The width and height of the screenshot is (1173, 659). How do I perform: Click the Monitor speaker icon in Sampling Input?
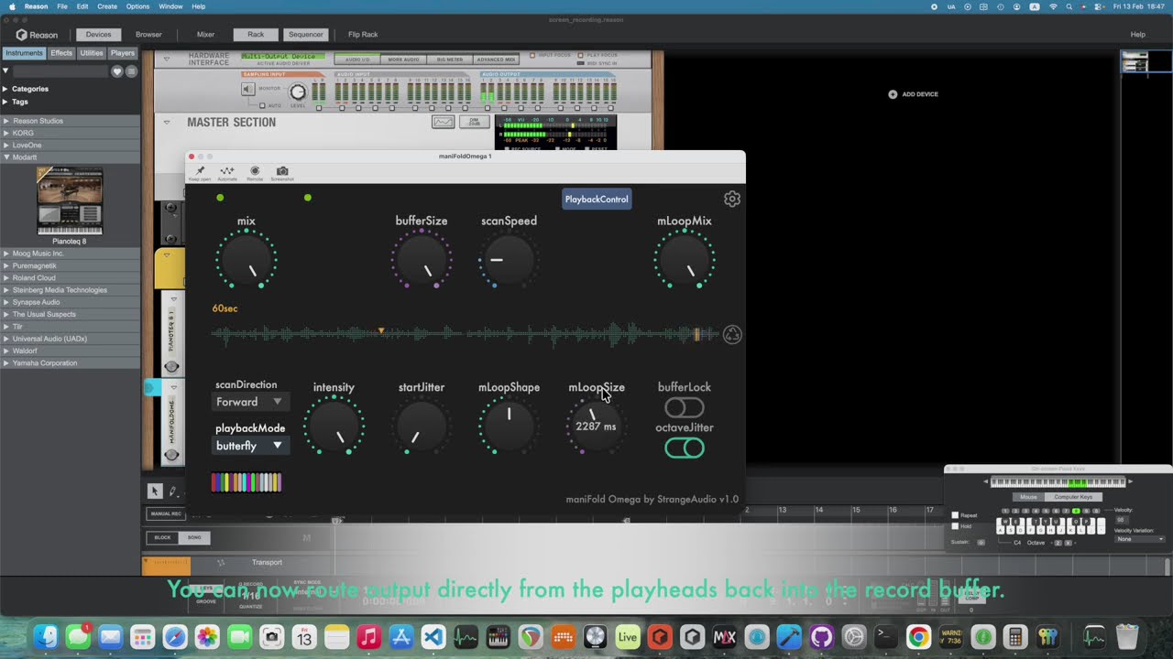click(x=248, y=89)
